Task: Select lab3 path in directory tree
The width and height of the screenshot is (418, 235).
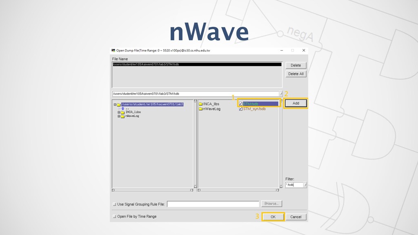Action: [x=152, y=104]
